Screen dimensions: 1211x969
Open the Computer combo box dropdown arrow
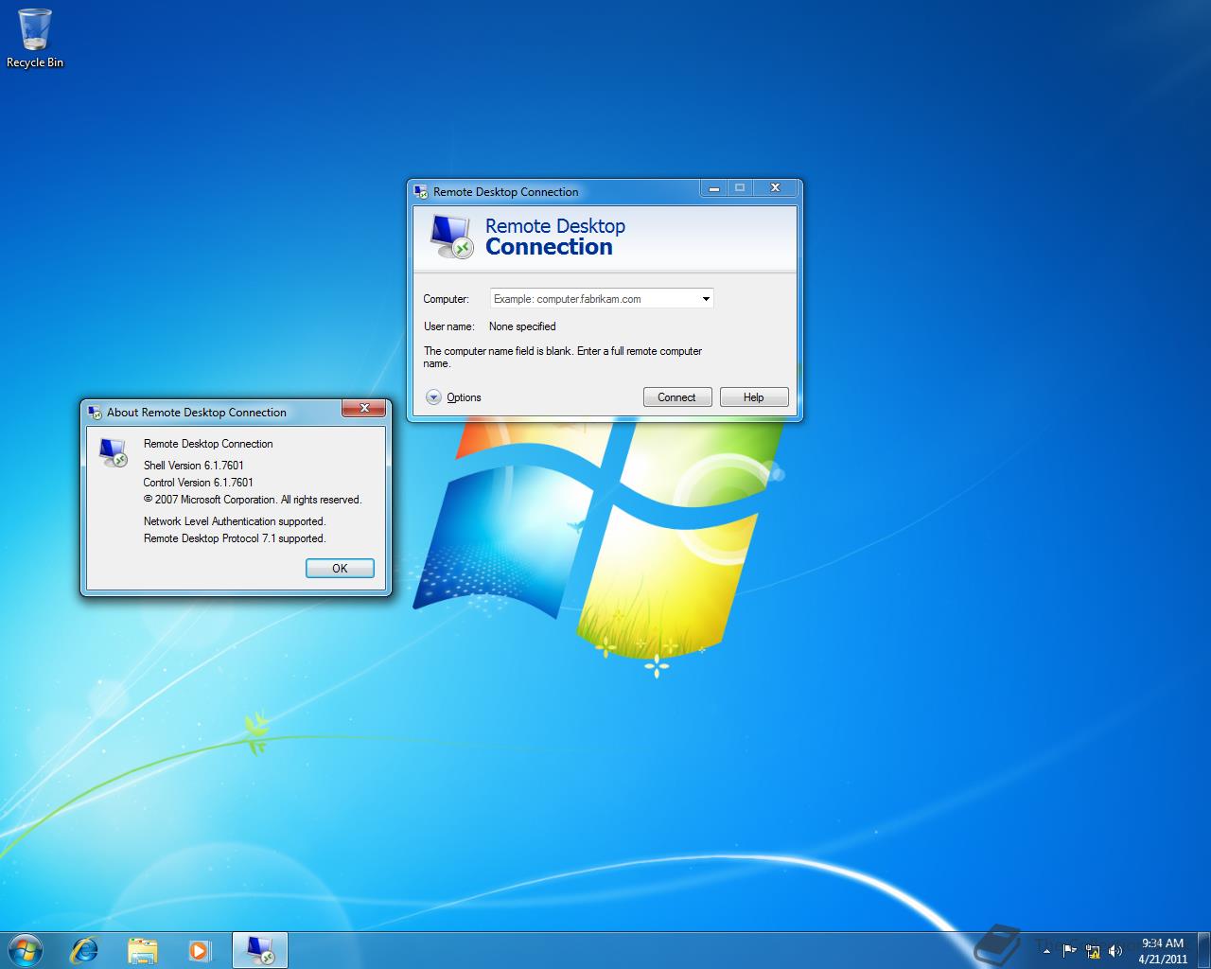pos(706,299)
